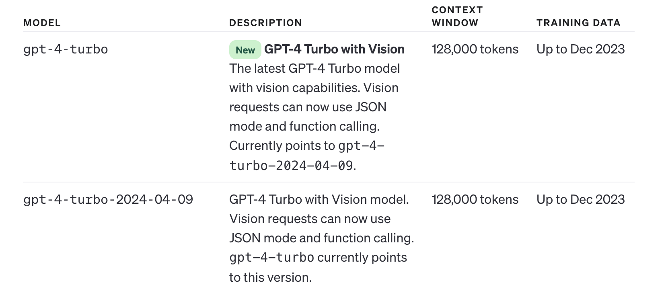Click the CONTEXT WINDOW column header
Viewport: 666px width, 291px height.
[457, 16]
